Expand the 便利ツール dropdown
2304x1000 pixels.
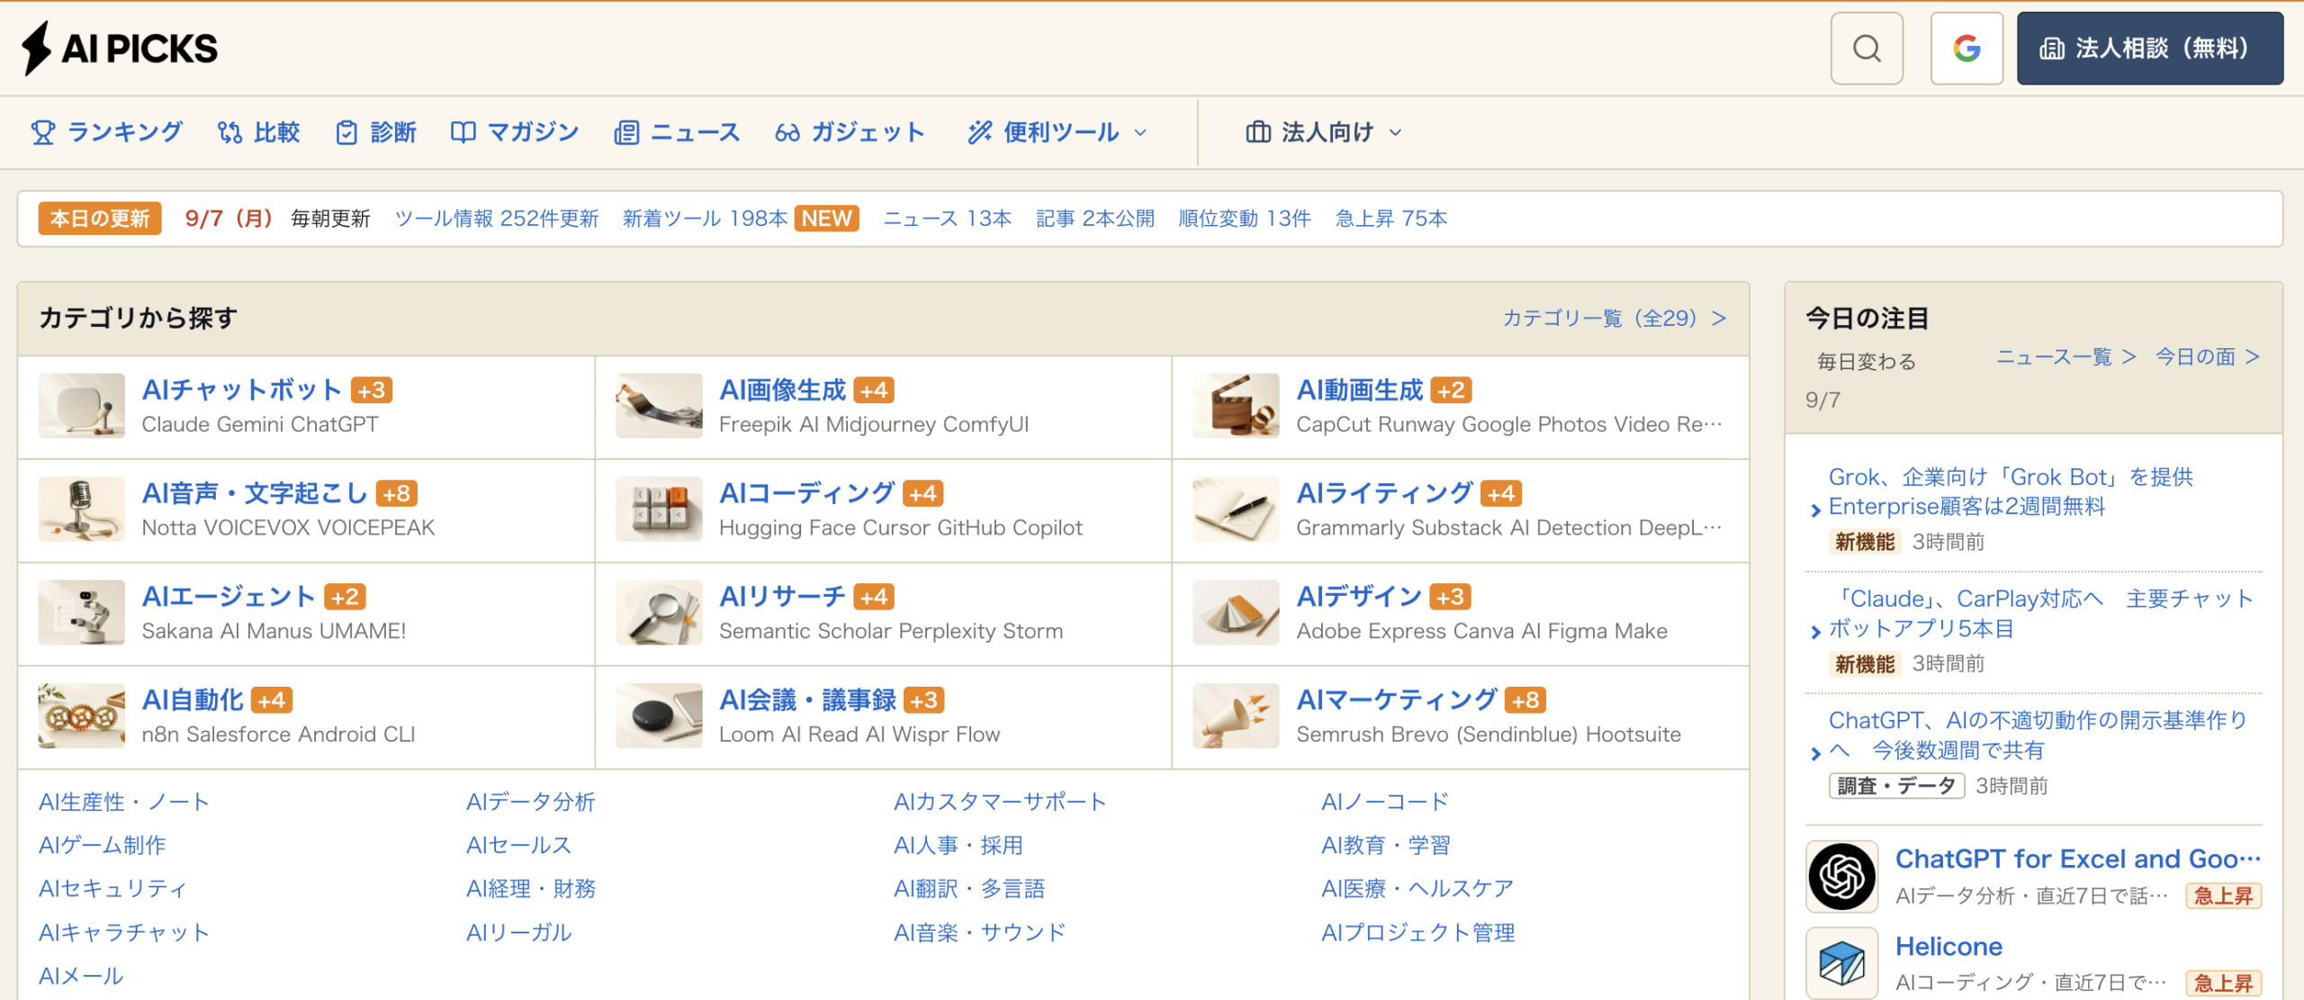point(1058,132)
